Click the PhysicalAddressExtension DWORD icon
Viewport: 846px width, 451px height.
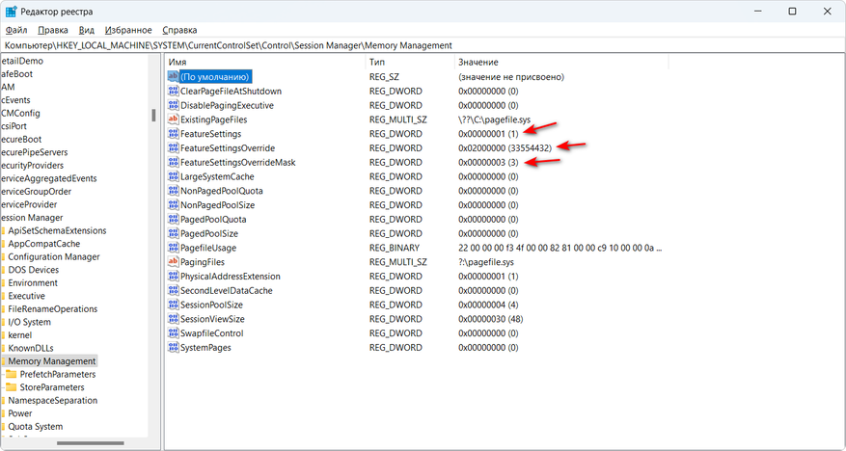point(174,277)
